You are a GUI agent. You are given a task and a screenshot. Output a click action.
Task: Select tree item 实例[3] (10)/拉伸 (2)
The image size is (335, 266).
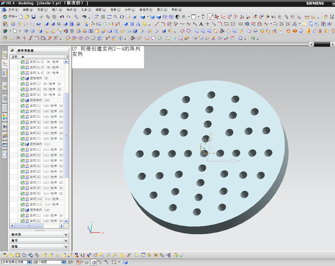coord(46,117)
